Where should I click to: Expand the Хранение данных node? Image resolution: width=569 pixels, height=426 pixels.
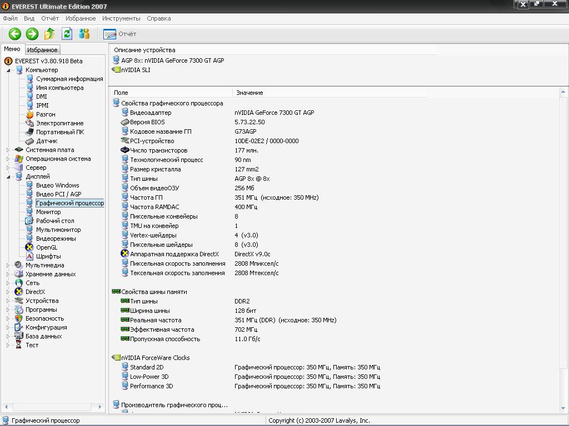click(x=8, y=274)
